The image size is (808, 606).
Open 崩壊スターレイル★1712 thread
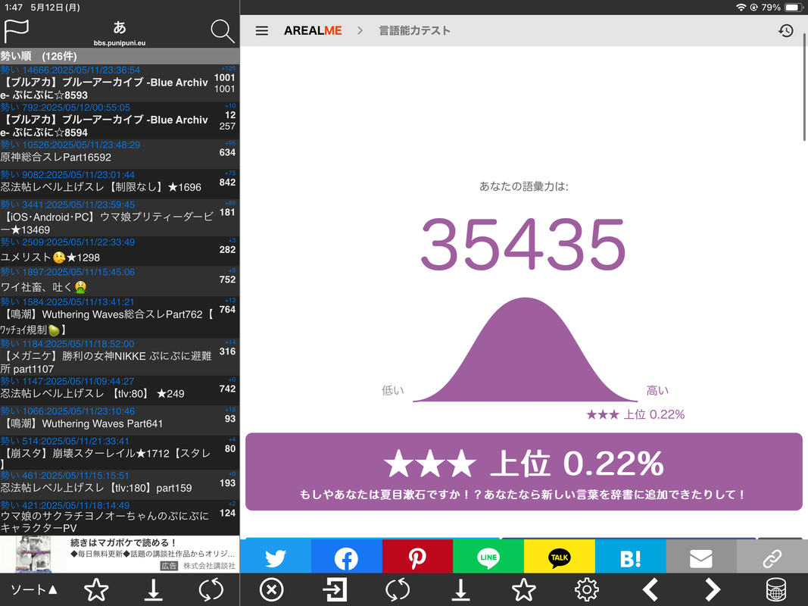(120, 452)
